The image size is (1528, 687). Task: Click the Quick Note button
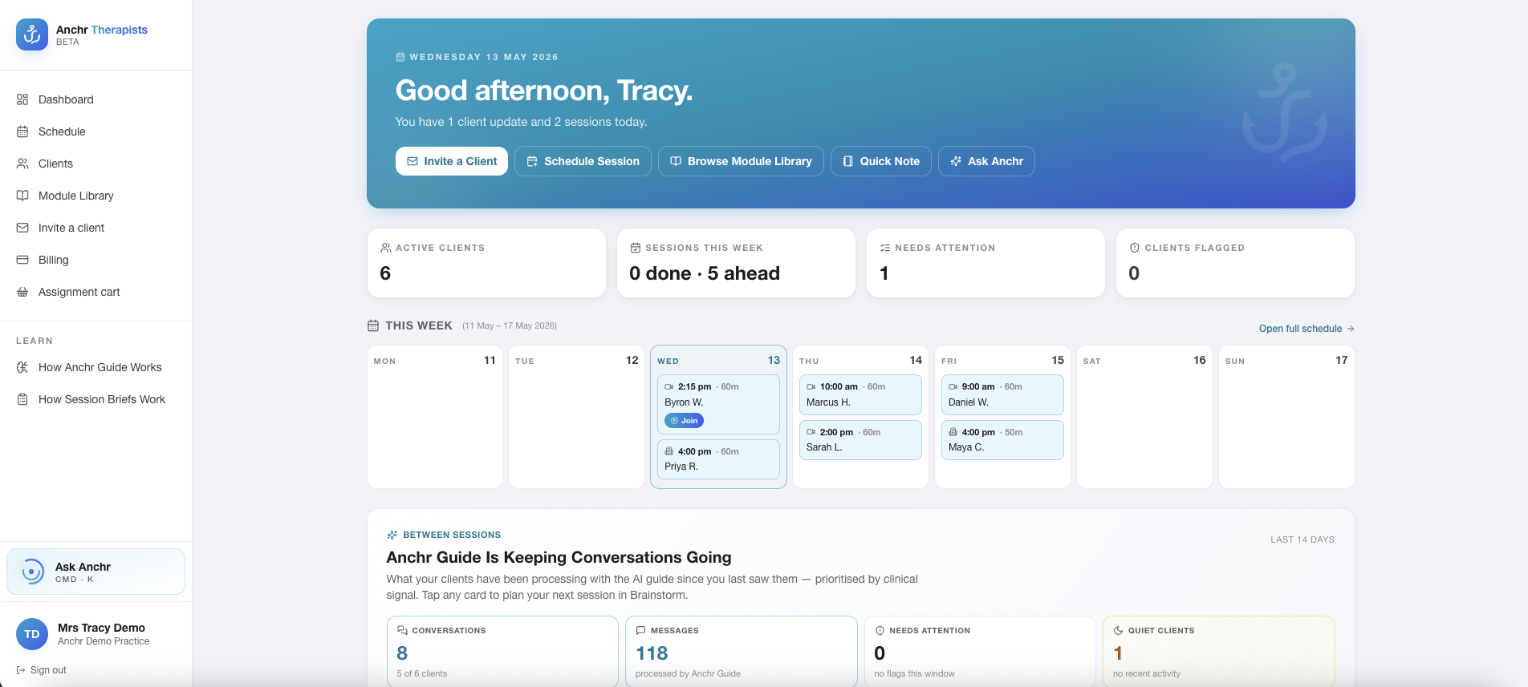pyautogui.click(x=881, y=161)
